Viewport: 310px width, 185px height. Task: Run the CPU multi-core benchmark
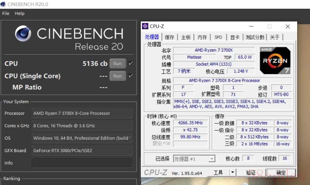[x=118, y=63]
